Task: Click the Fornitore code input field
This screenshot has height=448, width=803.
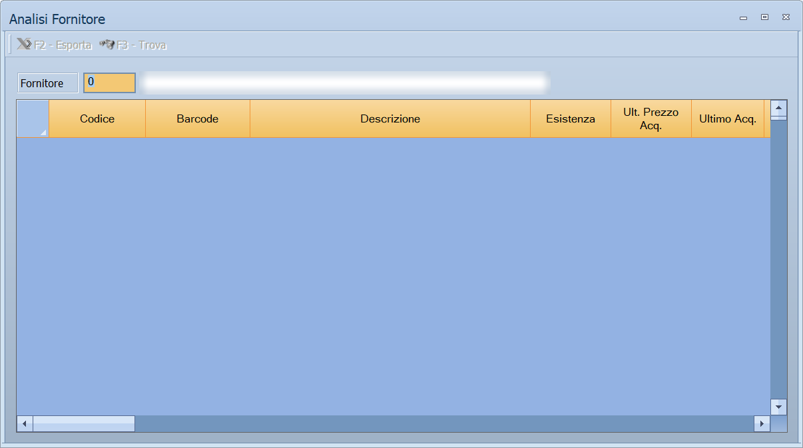Action: (110, 83)
